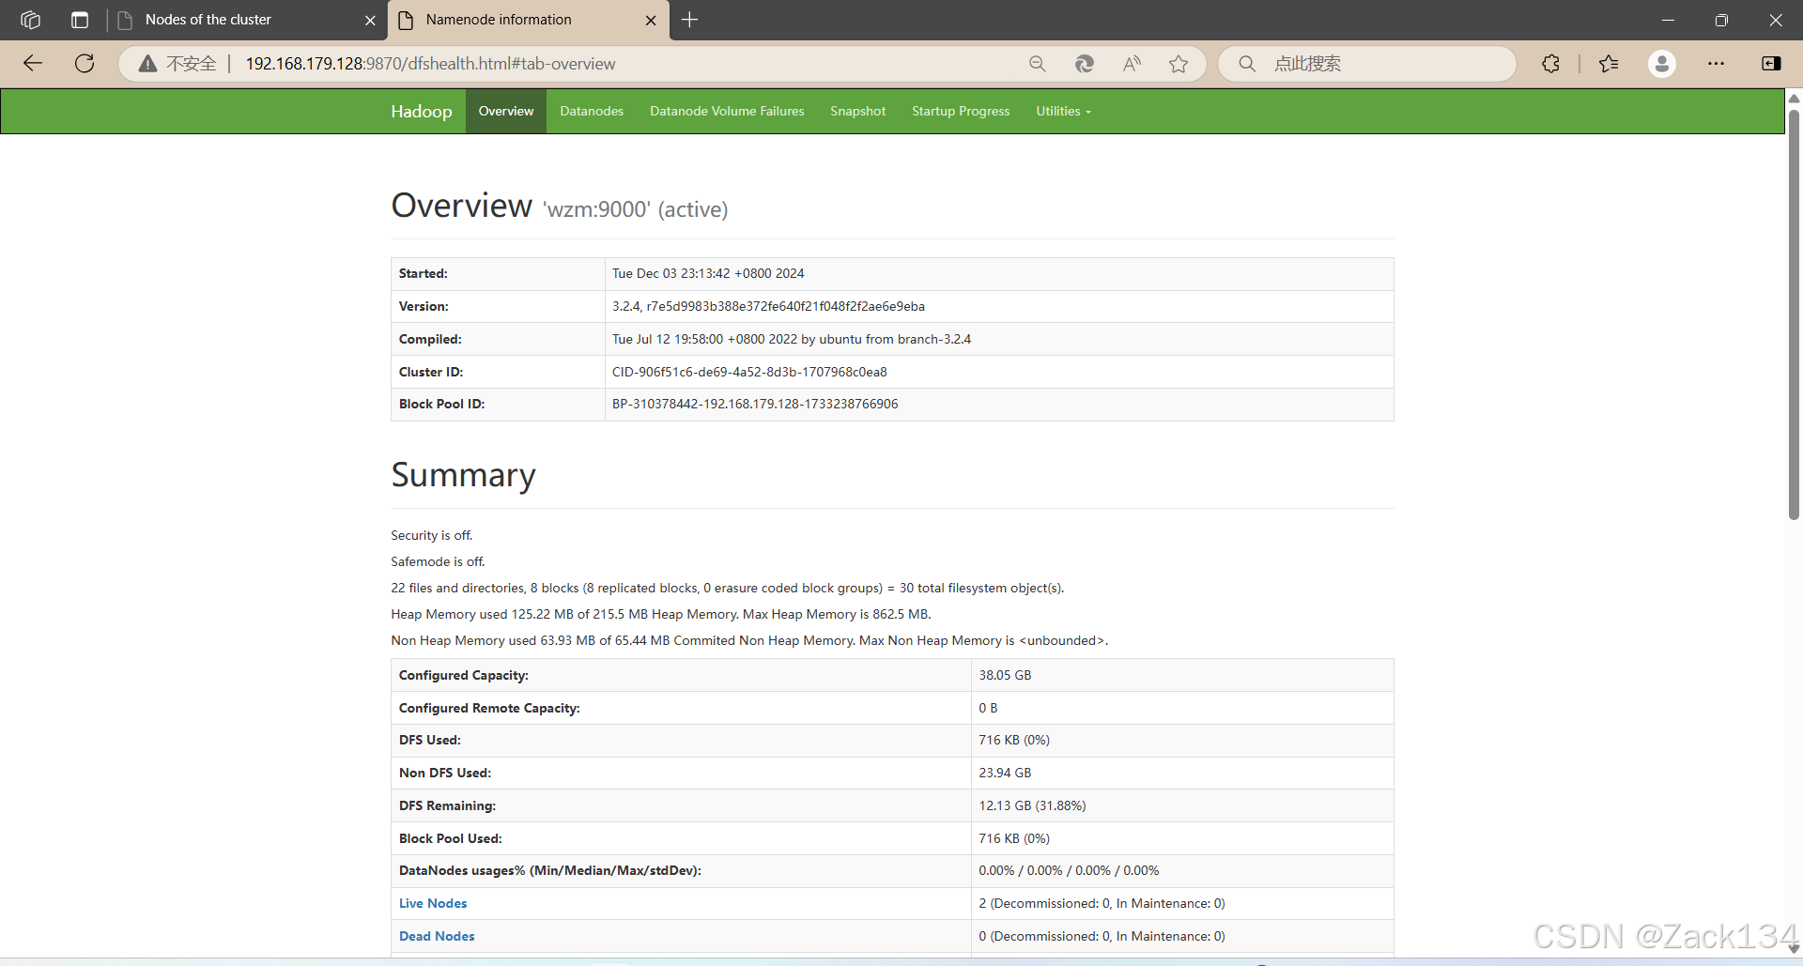The width and height of the screenshot is (1803, 966).
Task: Go to the Snapshot tab
Action: [857, 111]
